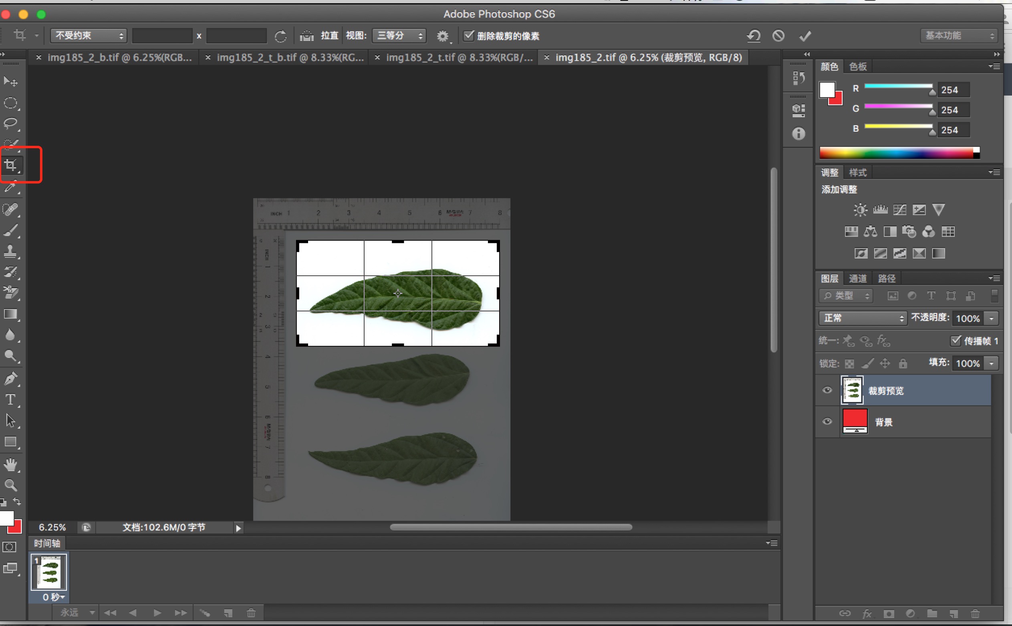Open the 不受约束 aspect ratio dropdown
The image size is (1012, 626).
pyautogui.click(x=88, y=36)
